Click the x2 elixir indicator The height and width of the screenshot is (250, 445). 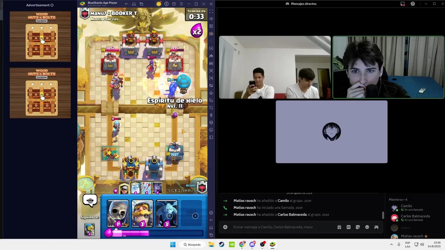[197, 31]
